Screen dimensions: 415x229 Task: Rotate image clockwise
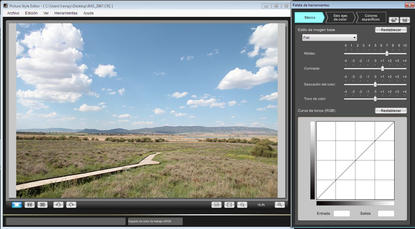pos(71,205)
